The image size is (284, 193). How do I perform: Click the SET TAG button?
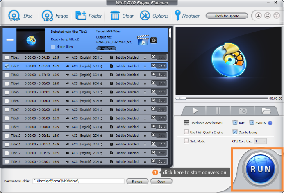(106, 48)
